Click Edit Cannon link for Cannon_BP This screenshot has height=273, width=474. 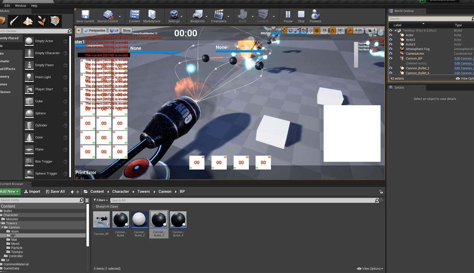click(464, 59)
